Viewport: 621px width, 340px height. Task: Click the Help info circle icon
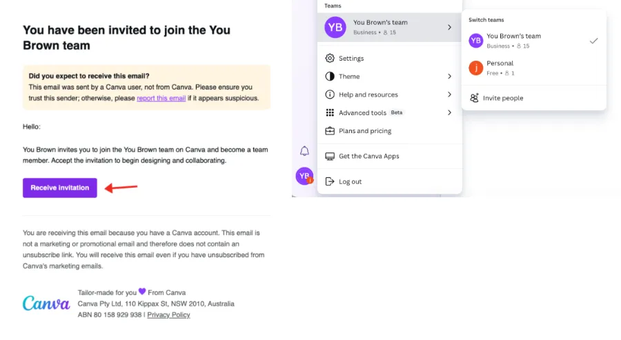pyautogui.click(x=330, y=94)
